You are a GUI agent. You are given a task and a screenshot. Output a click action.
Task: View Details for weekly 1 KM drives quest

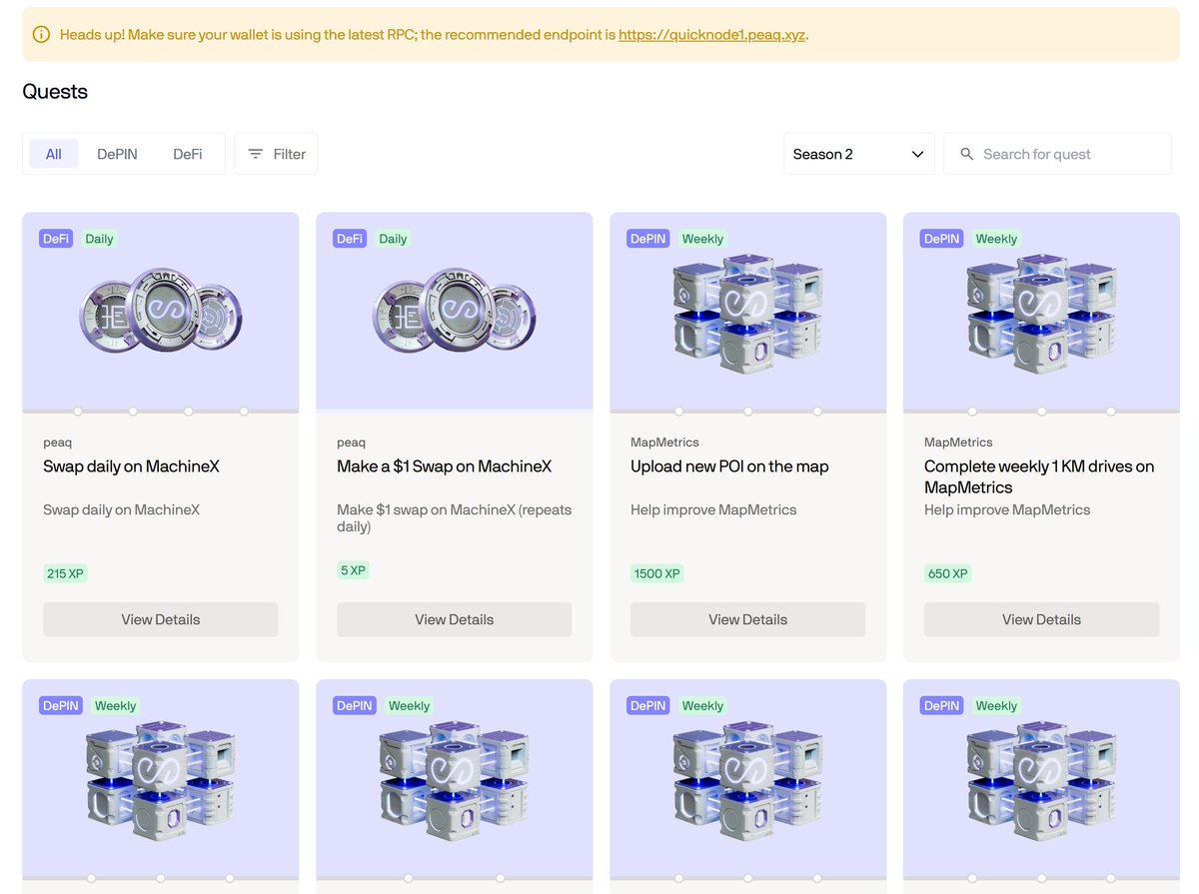tap(1041, 619)
